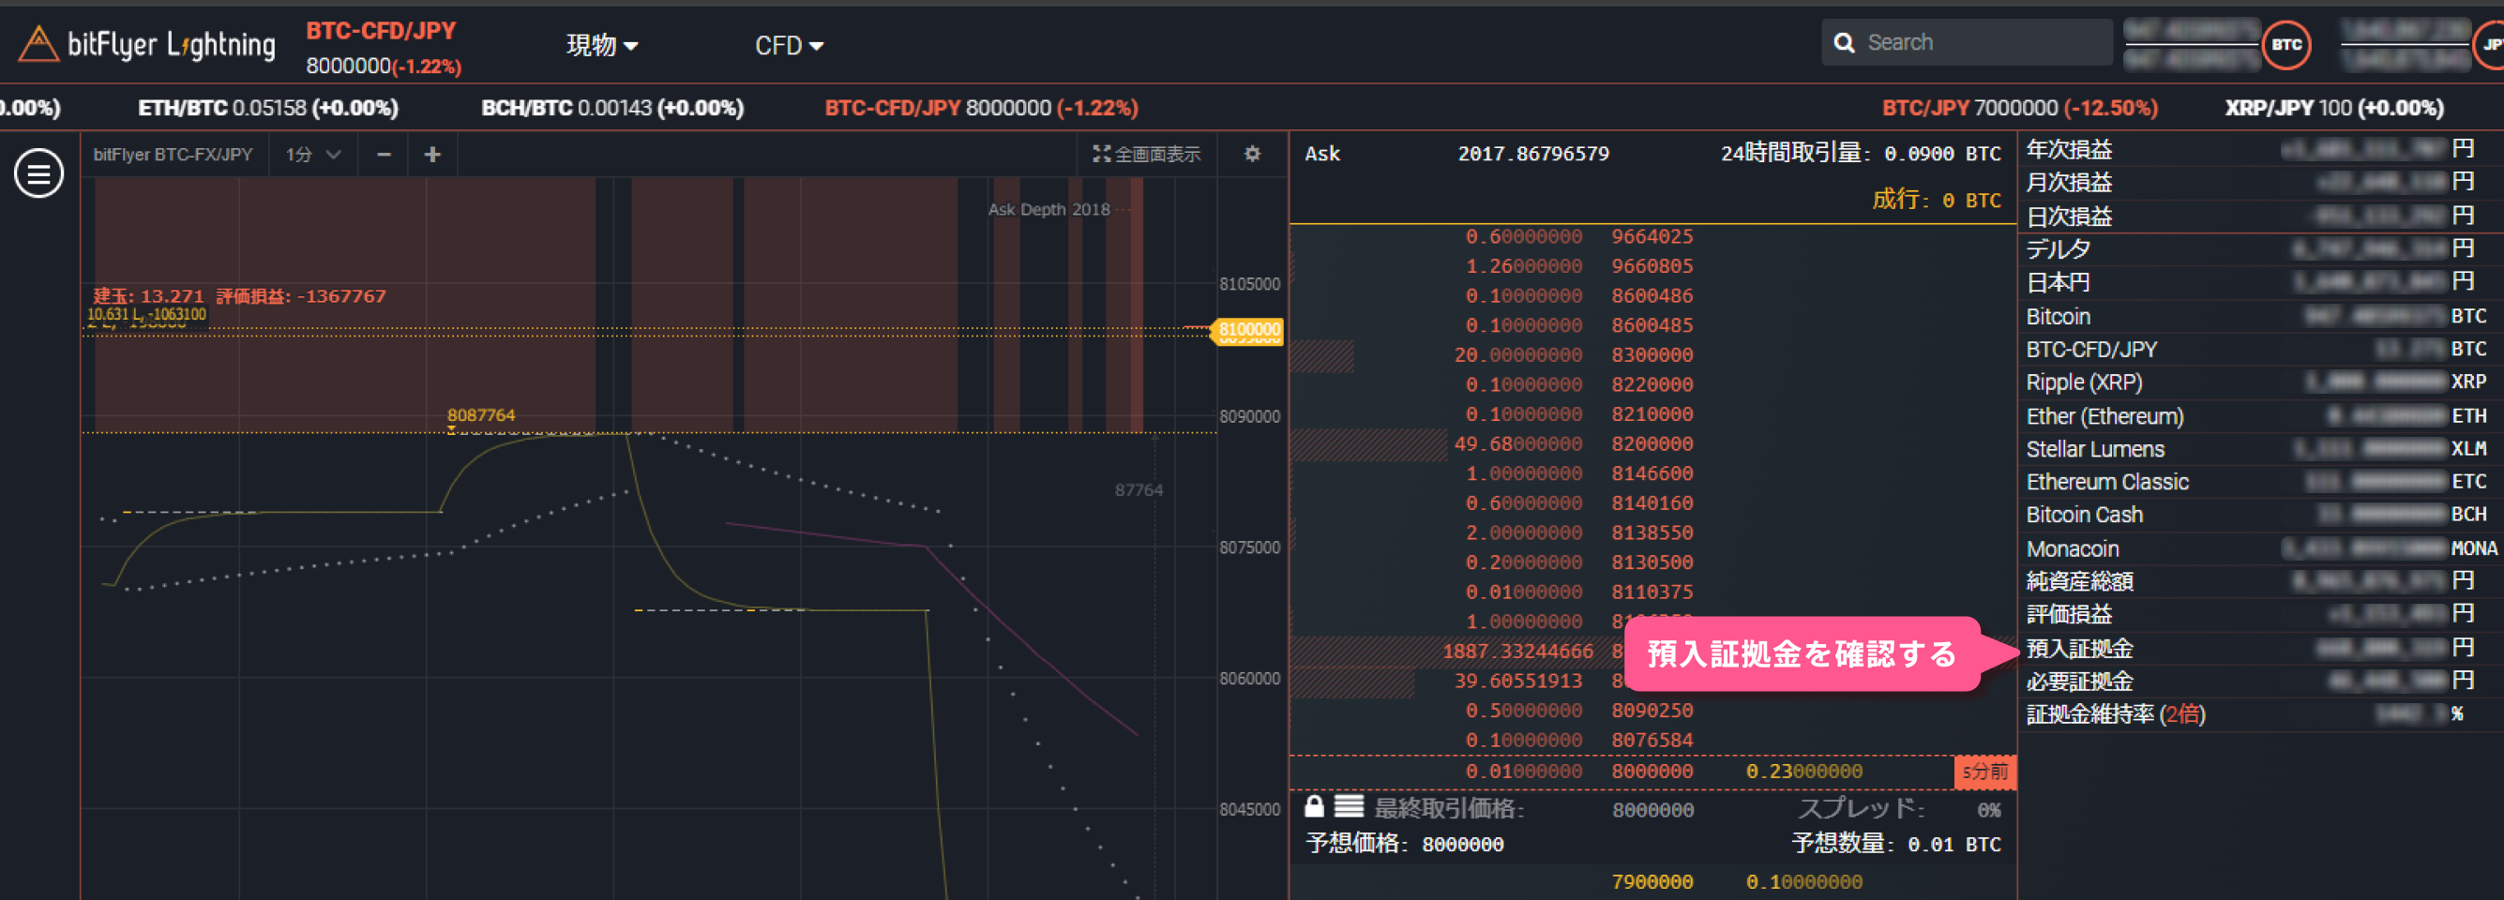Select Monacoin balance row
Image resolution: width=2504 pixels, height=900 pixels.
point(2260,548)
